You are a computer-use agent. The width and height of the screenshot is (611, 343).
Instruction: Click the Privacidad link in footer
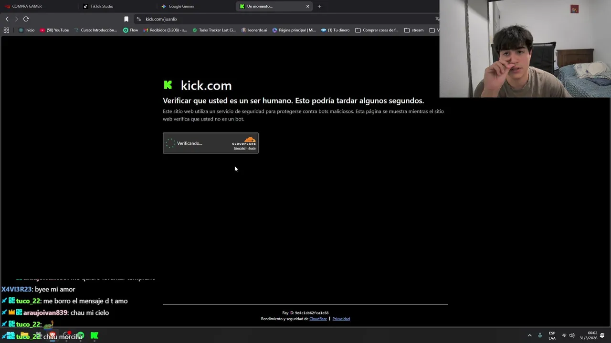pyautogui.click(x=341, y=319)
